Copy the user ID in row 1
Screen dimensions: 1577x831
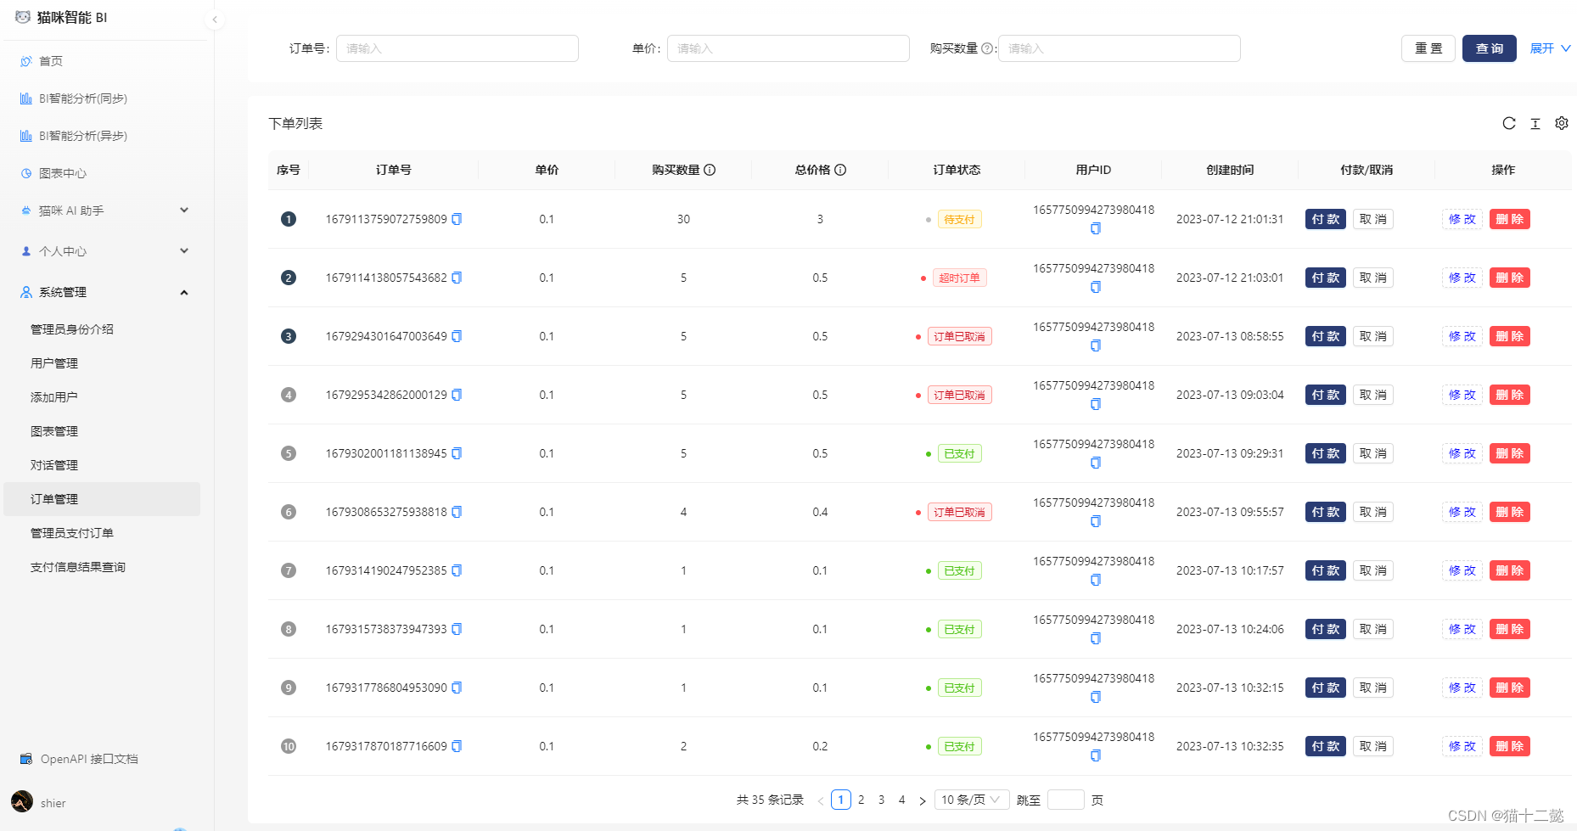[x=1095, y=228]
